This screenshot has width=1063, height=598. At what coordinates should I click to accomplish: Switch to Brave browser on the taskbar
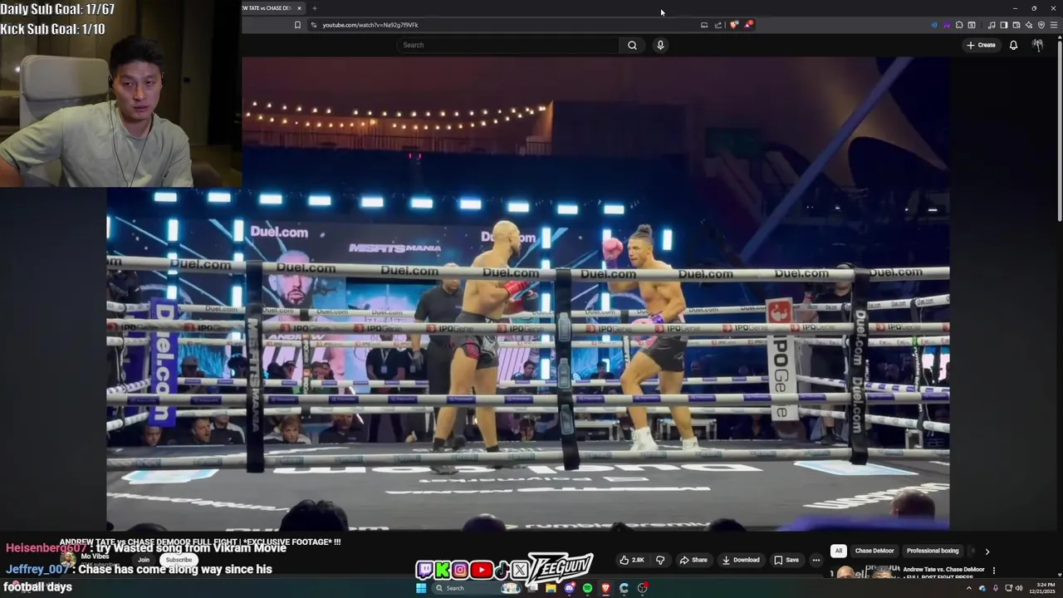click(x=605, y=588)
